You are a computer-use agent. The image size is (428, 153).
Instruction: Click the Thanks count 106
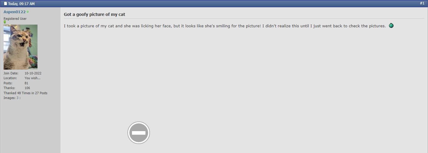click(27, 88)
